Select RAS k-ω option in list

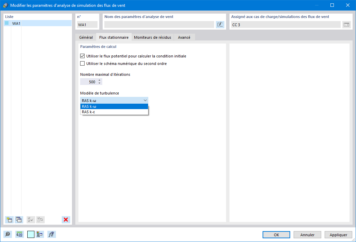[x=114, y=106]
